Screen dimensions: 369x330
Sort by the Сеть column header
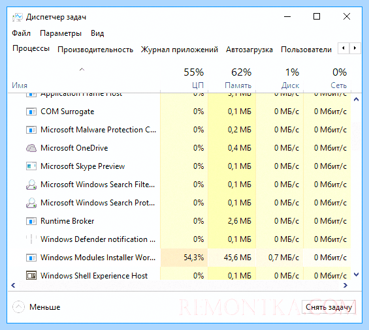pyautogui.click(x=339, y=85)
